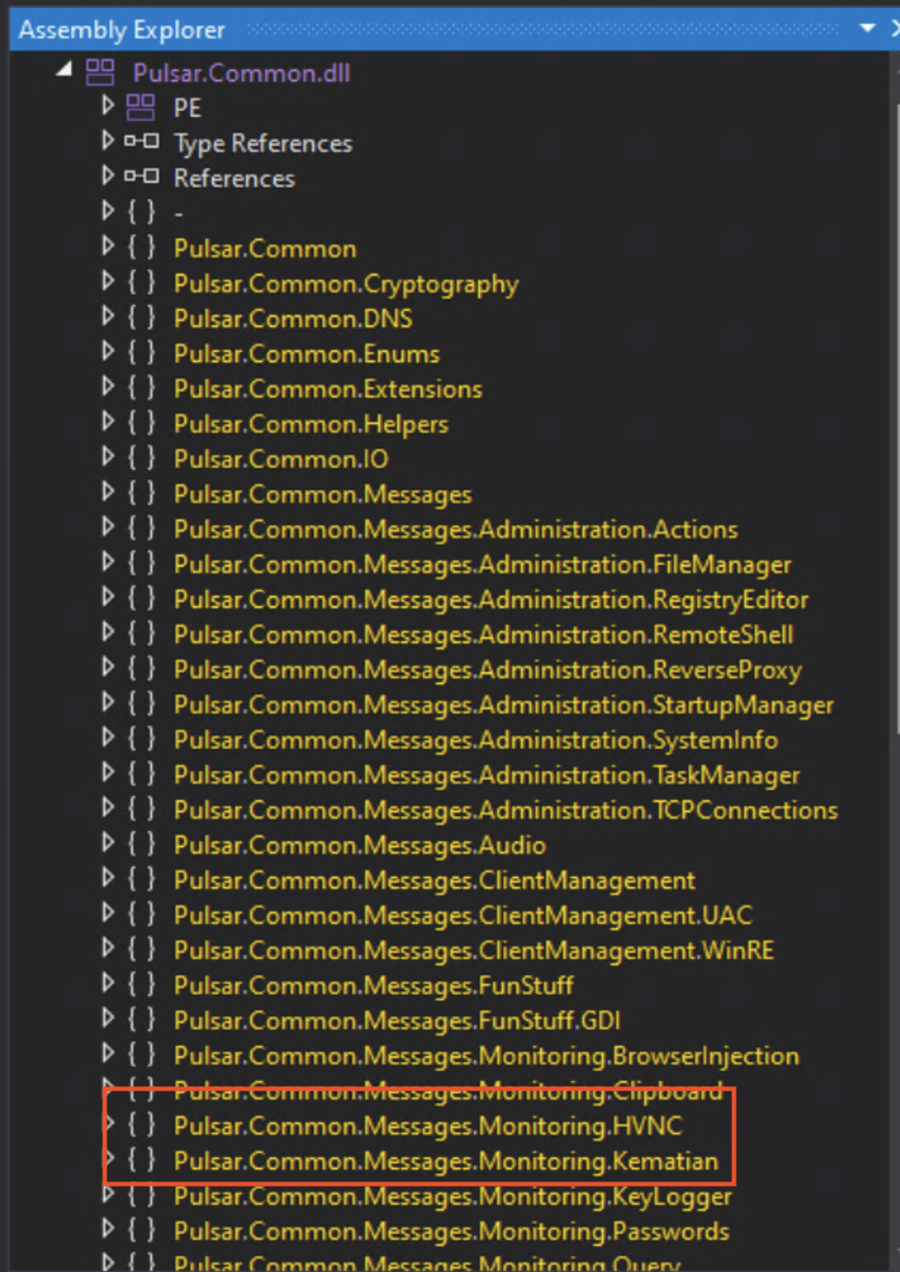Select Pulsar.Common.Messages.Monitoring.KeyLogger namespace
Screen dimensions: 900x1272
(x=453, y=1196)
